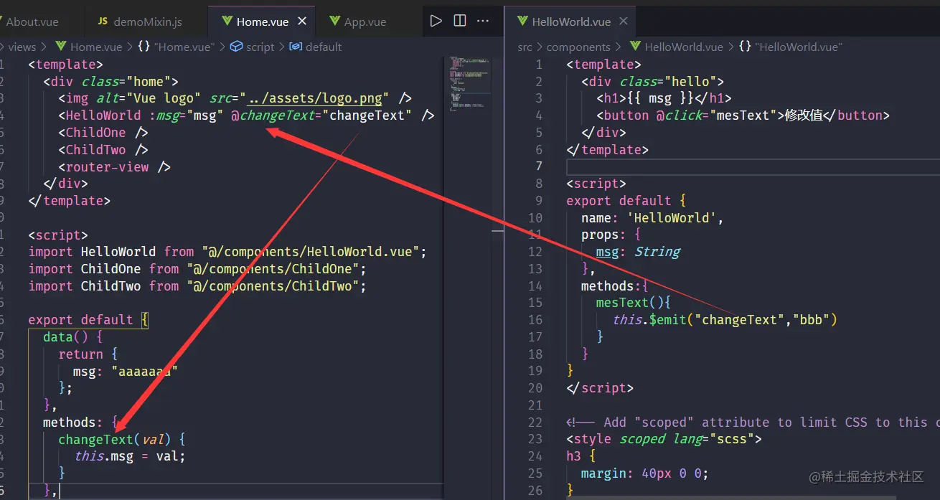Click the "aaaaaaa" string value
This screenshot has height=500, width=940.
tap(144, 372)
